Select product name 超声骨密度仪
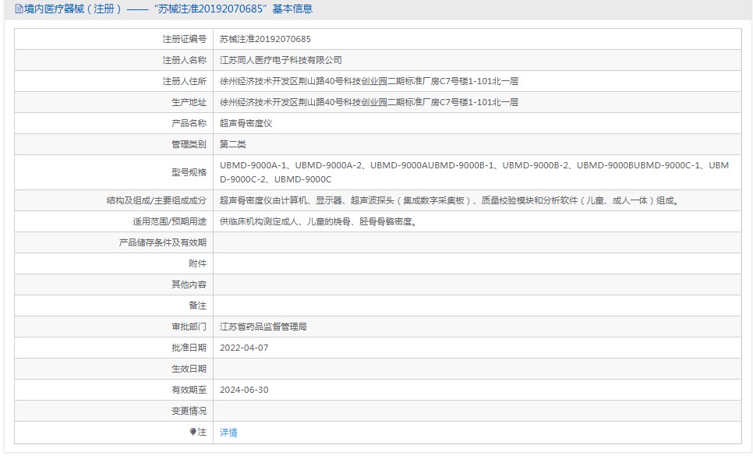The image size is (753, 470). [246, 123]
